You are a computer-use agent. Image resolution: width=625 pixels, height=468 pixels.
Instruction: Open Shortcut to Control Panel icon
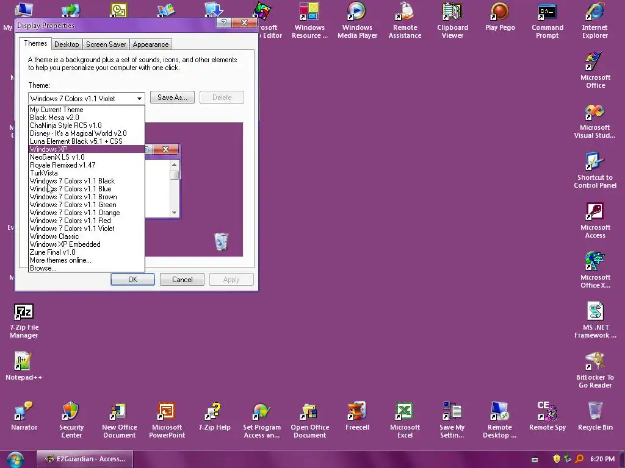[595, 171]
